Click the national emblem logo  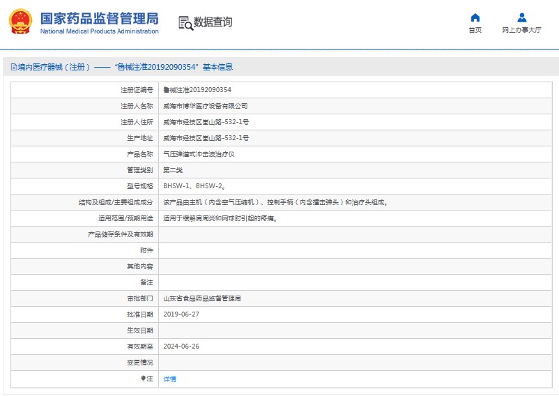[x=21, y=22]
